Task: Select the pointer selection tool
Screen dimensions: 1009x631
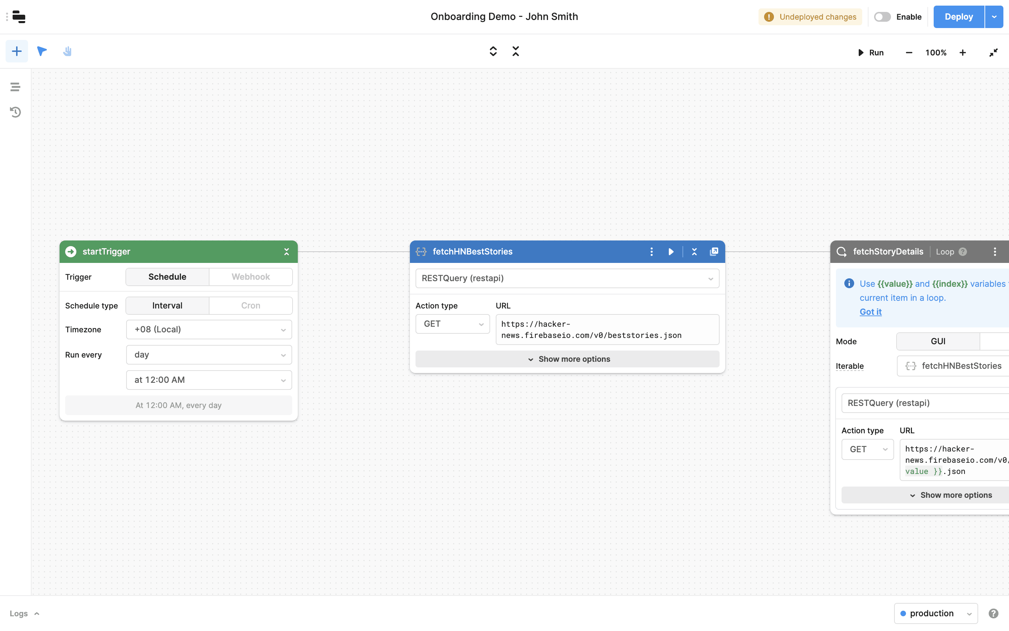Action: click(42, 51)
